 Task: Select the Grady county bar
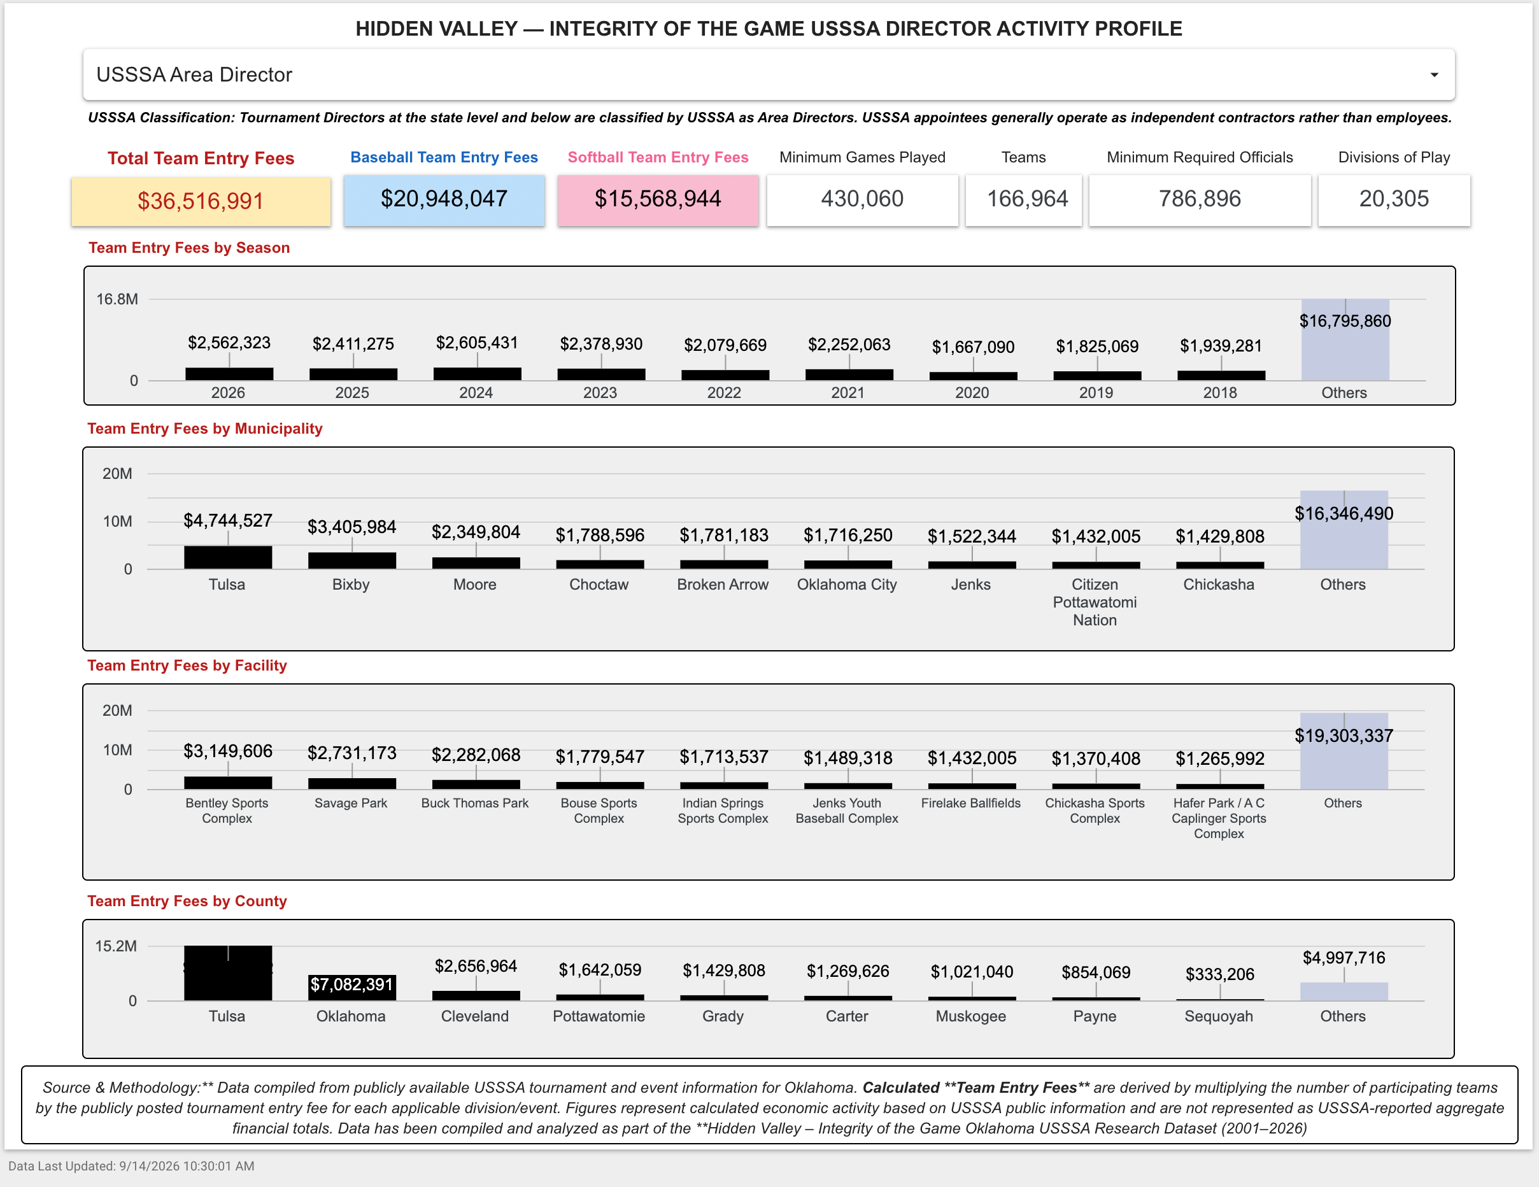724,998
